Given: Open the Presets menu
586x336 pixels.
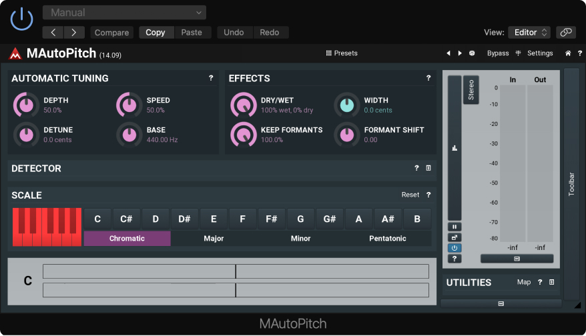Looking at the screenshot, I should 342,53.
